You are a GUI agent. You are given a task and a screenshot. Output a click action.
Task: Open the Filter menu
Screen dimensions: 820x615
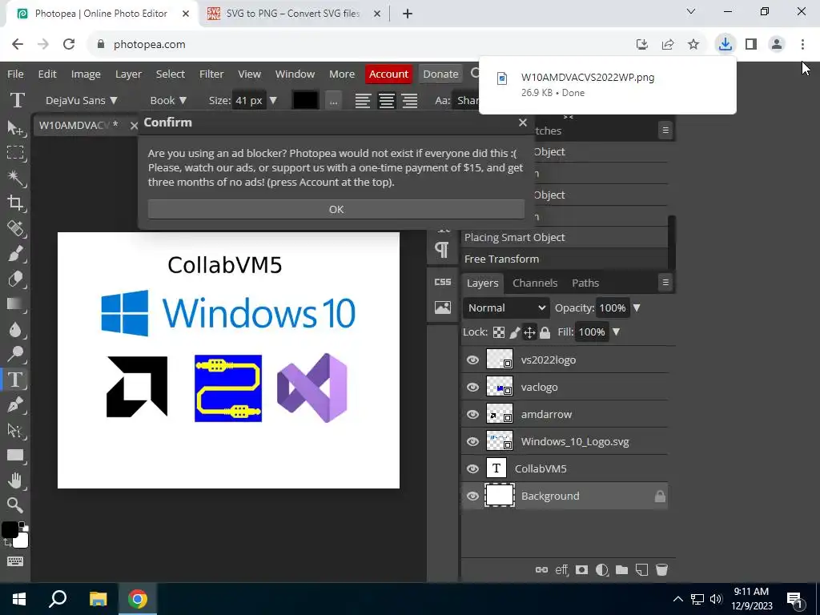point(211,74)
